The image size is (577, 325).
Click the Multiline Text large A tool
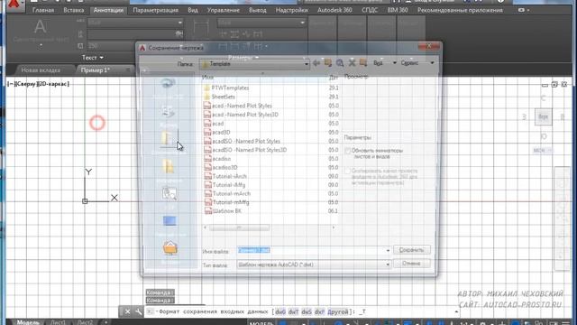[x=40, y=27]
